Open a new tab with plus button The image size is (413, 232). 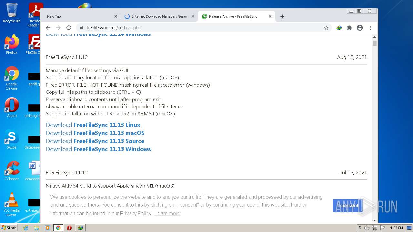coord(282,16)
